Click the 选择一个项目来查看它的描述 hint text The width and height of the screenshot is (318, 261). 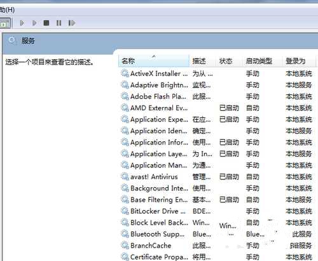point(50,62)
